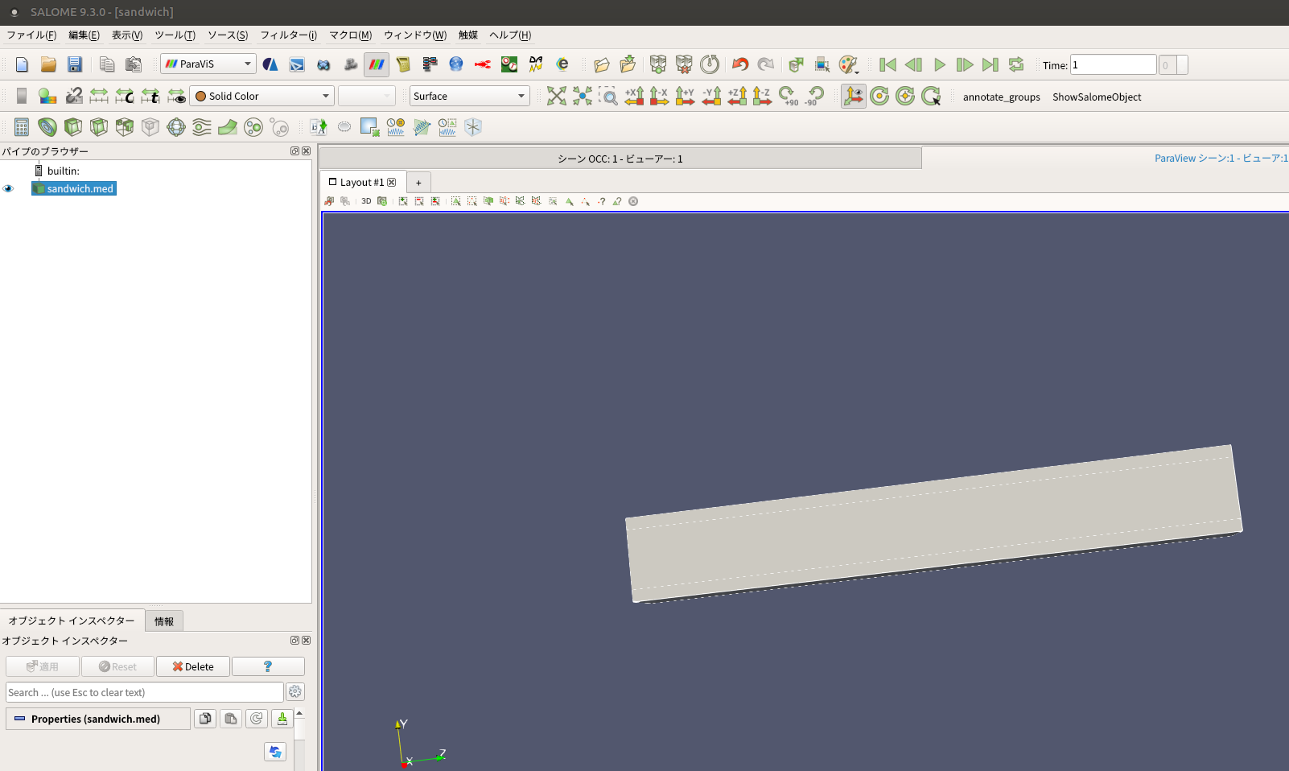Click the ShowSalomeObject macro button
This screenshot has height=771, width=1289.
[x=1097, y=97]
